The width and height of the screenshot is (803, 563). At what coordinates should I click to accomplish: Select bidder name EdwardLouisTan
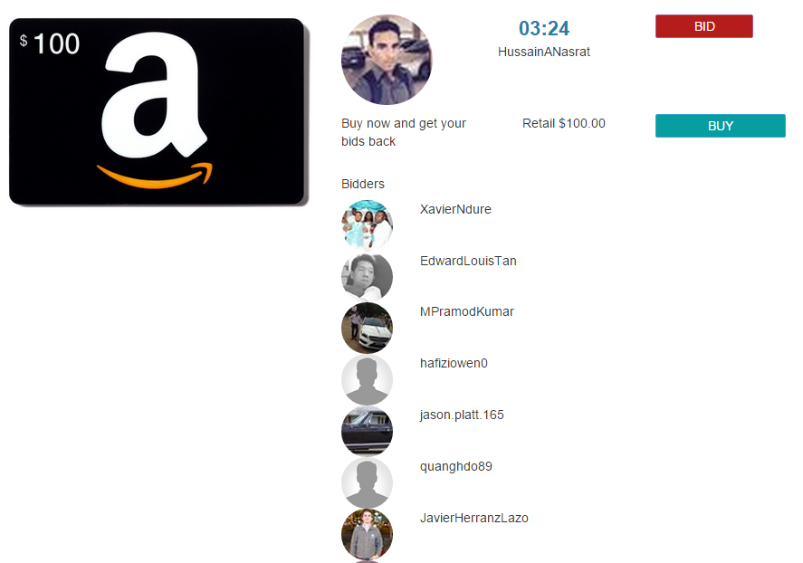468,261
